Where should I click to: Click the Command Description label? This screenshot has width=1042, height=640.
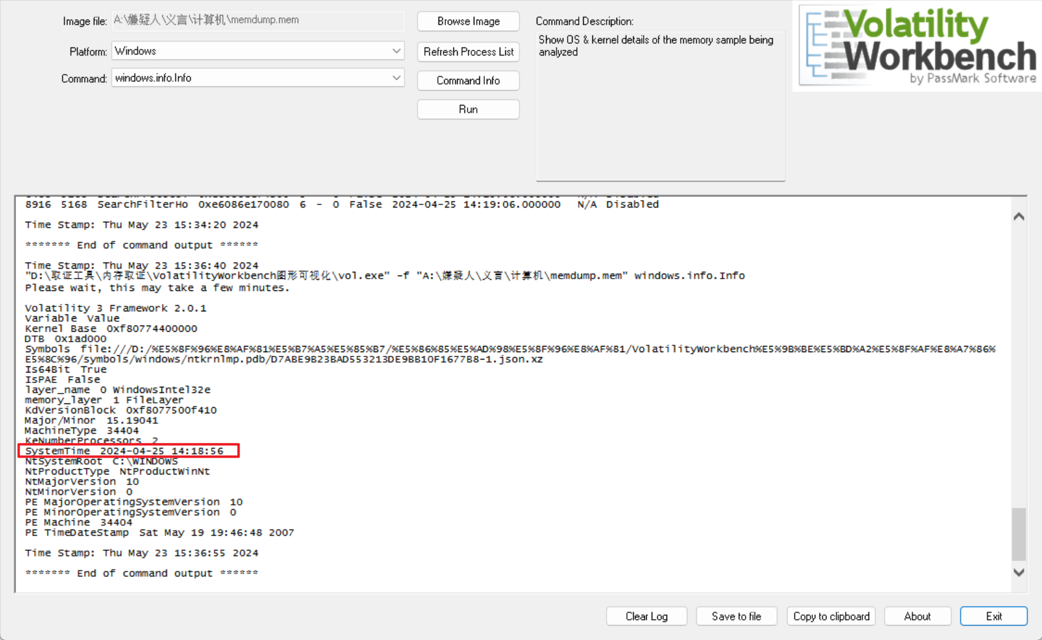click(584, 21)
